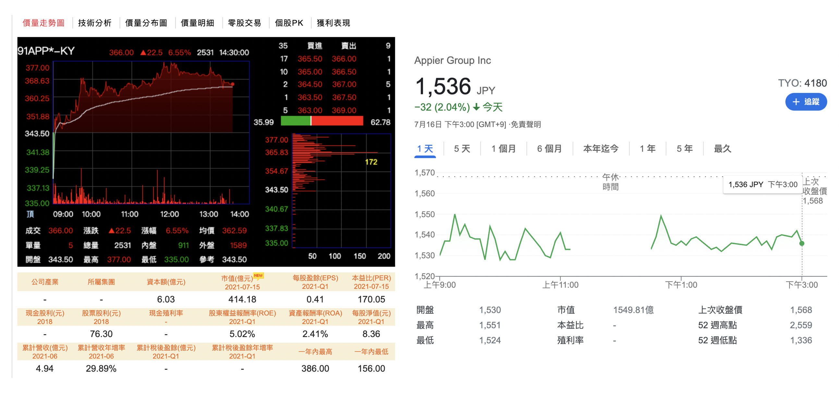Click the 資產報酬率(ROA) header
The width and height of the screenshot is (839, 398).
coord(315,317)
